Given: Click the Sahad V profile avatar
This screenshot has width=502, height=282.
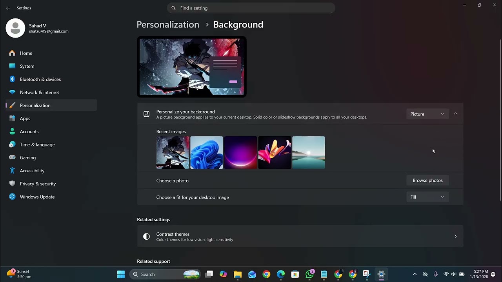Looking at the screenshot, I should click(15, 28).
